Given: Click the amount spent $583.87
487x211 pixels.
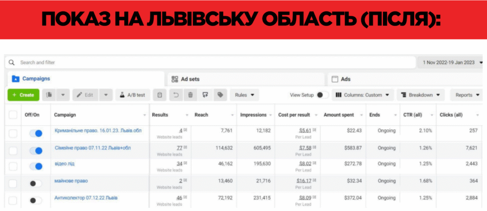Looking at the screenshot, I should pyautogui.click(x=353, y=148).
